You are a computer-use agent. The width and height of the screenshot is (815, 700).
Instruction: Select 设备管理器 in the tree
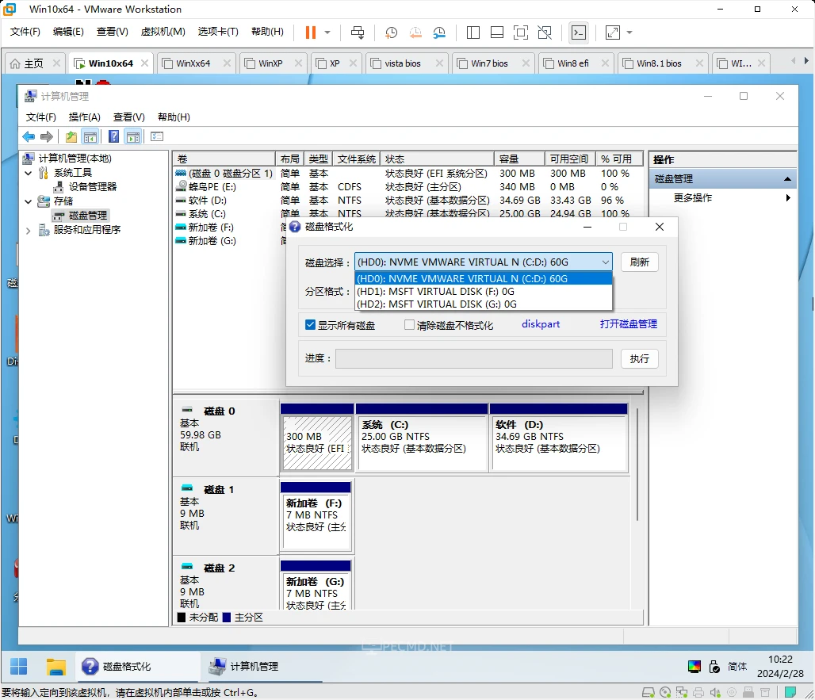(x=93, y=186)
